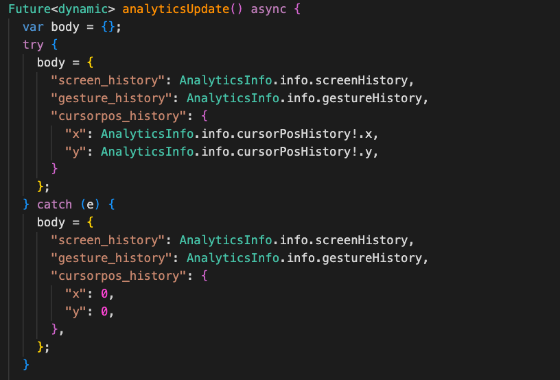This screenshot has width=560, height=380.
Task: Click the (e) exception parameter
Action: (x=90, y=204)
